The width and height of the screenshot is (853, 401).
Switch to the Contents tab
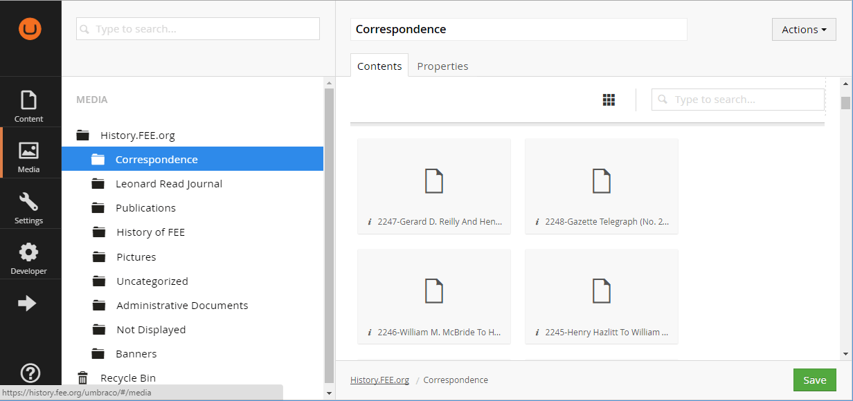379,66
